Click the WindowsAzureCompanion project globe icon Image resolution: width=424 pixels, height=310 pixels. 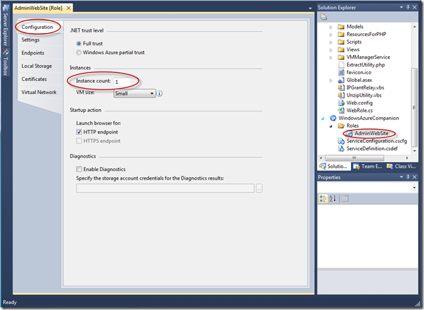click(333, 118)
